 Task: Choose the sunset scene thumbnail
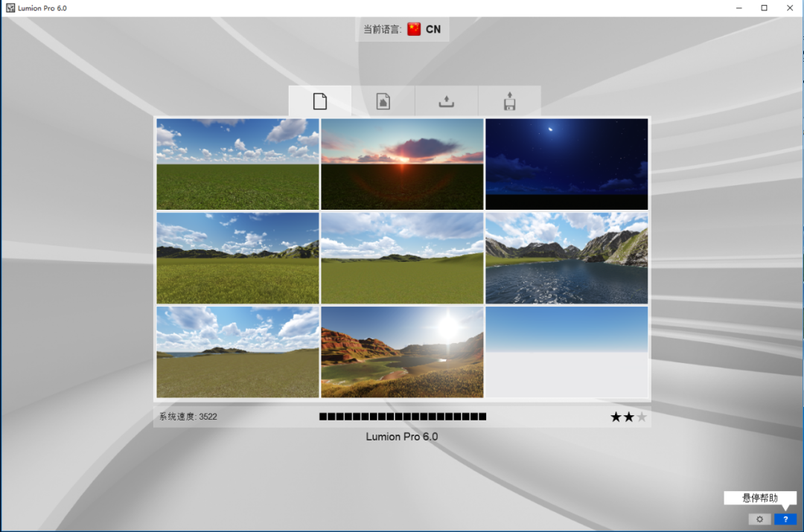pyautogui.click(x=402, y=164)
